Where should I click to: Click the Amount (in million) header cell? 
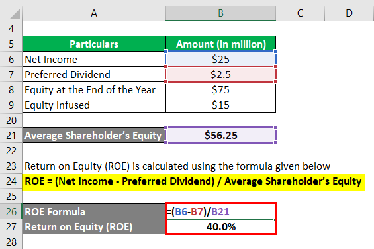coord(220,44)
